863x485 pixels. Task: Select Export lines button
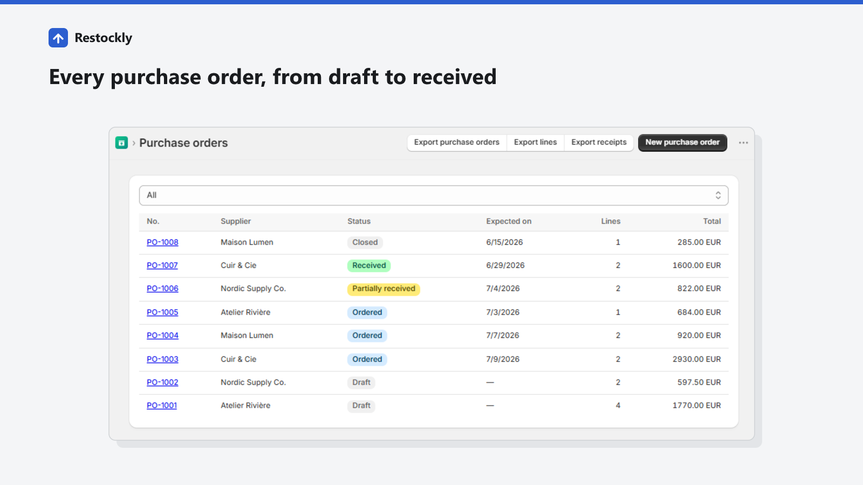point(535,142)
